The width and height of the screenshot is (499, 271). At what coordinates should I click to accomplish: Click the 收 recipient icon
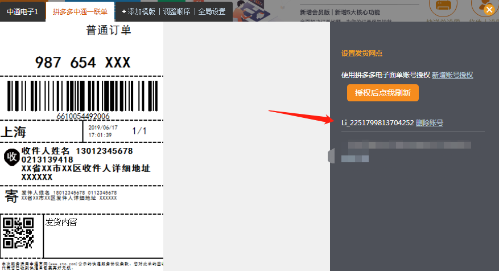tap(11, 157)
